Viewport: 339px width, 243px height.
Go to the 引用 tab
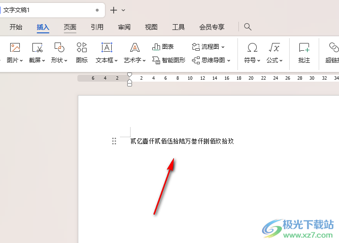97,27
